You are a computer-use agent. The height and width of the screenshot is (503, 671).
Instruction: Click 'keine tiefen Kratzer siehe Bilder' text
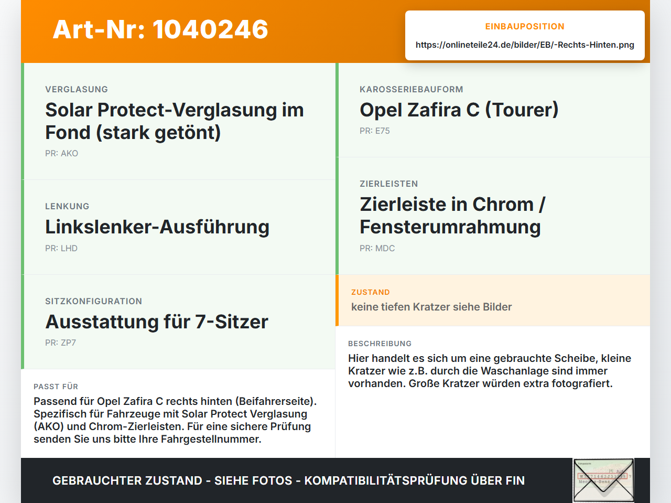click(x=431, y=307)
